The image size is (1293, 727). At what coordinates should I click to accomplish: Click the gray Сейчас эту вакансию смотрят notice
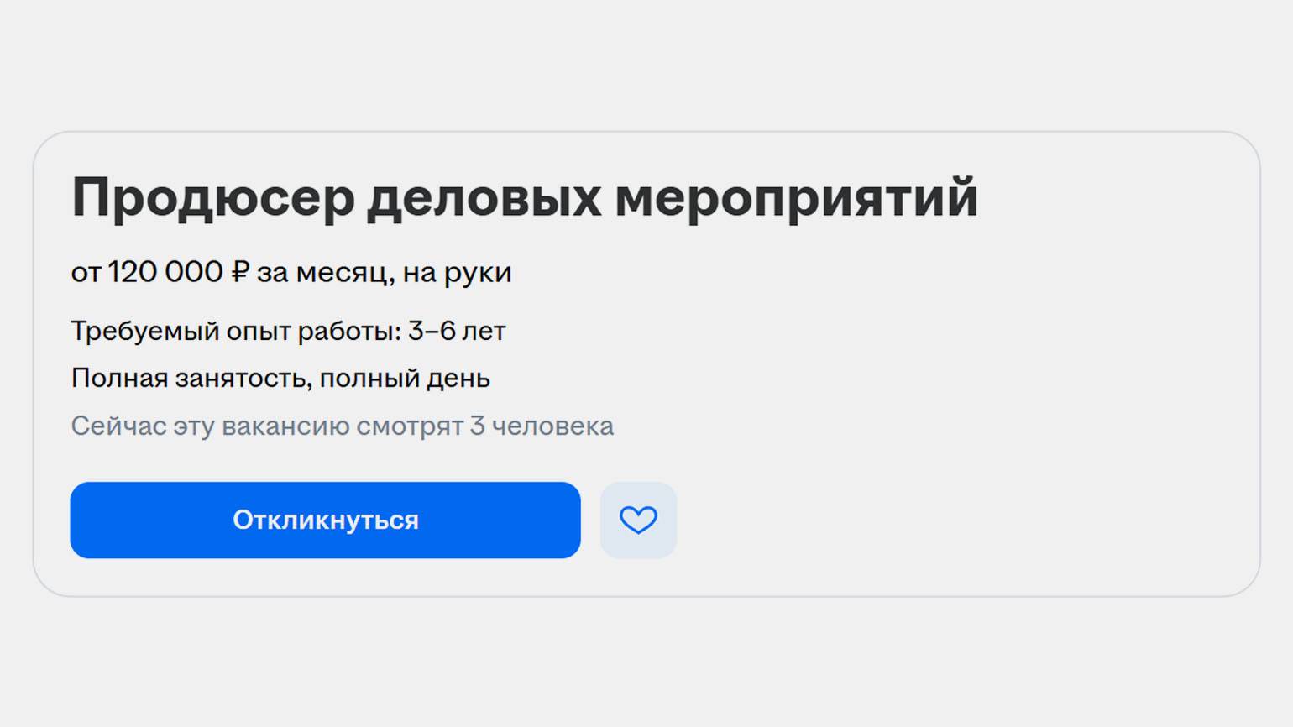pos(343,426)
